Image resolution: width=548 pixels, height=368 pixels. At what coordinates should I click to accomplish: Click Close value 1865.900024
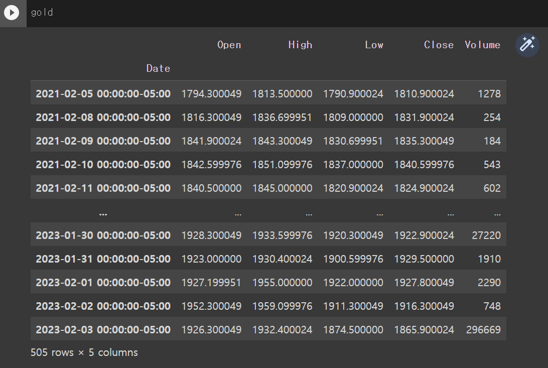tap(424, 329)
